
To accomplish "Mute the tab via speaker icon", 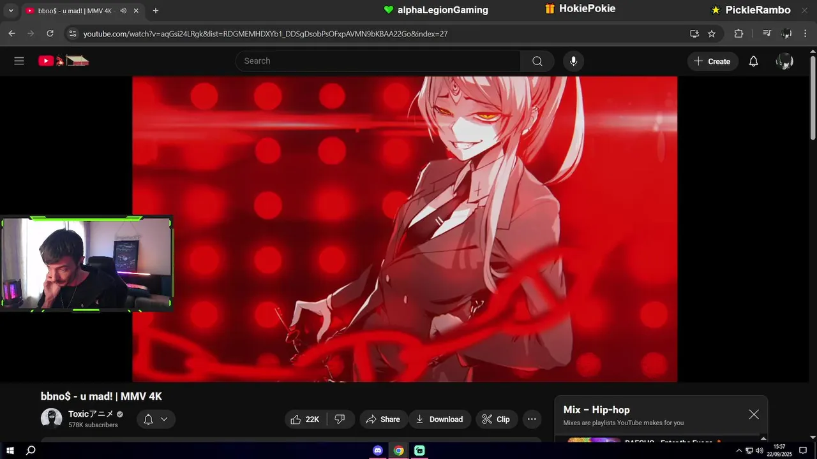I will 123,11.
